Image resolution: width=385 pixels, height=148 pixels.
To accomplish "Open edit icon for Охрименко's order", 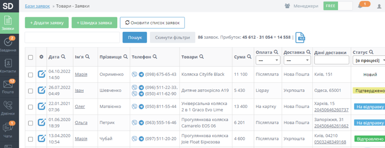I will (42, 74).
